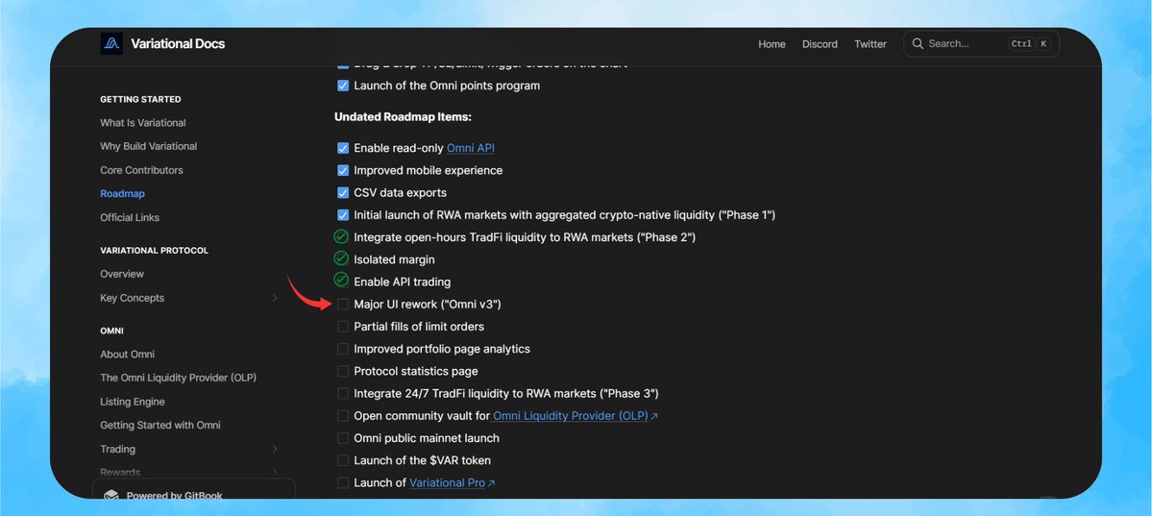The height and width of the screenshot is (516, 1152).
Task: Check Launch of the $VAR token box
Action: [x=343, y=460]
